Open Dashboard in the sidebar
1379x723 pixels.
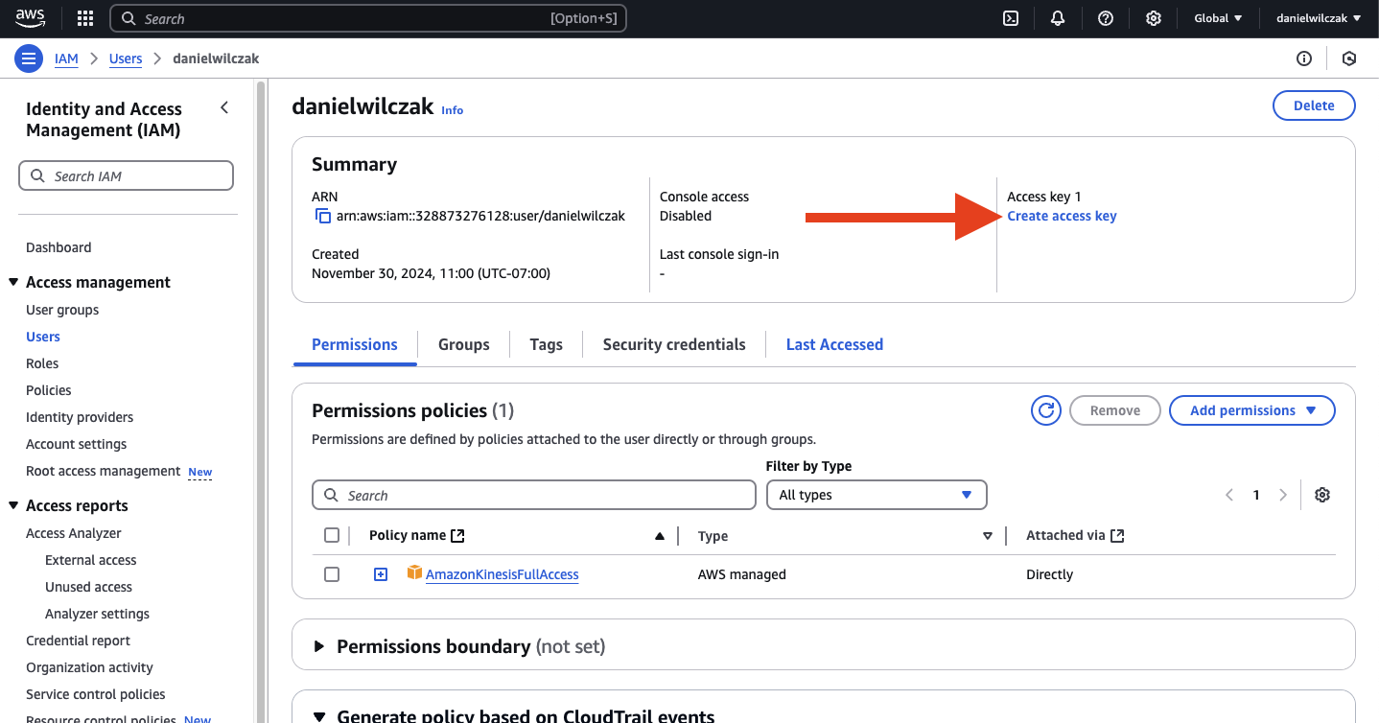tap(58, 247)
